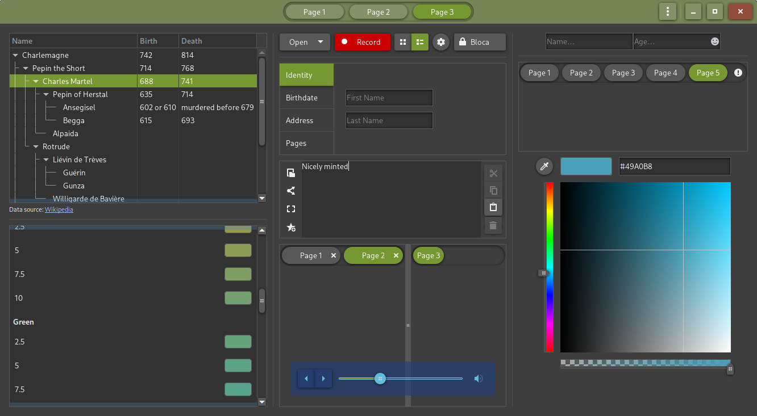Switch to the Identity sidebar tab
Image resolution: width=757 pixels, height=416 pixels.
pyautogui.click(x=306, y=75)
